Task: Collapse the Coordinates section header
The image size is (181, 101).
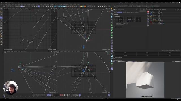Action: 116,15
